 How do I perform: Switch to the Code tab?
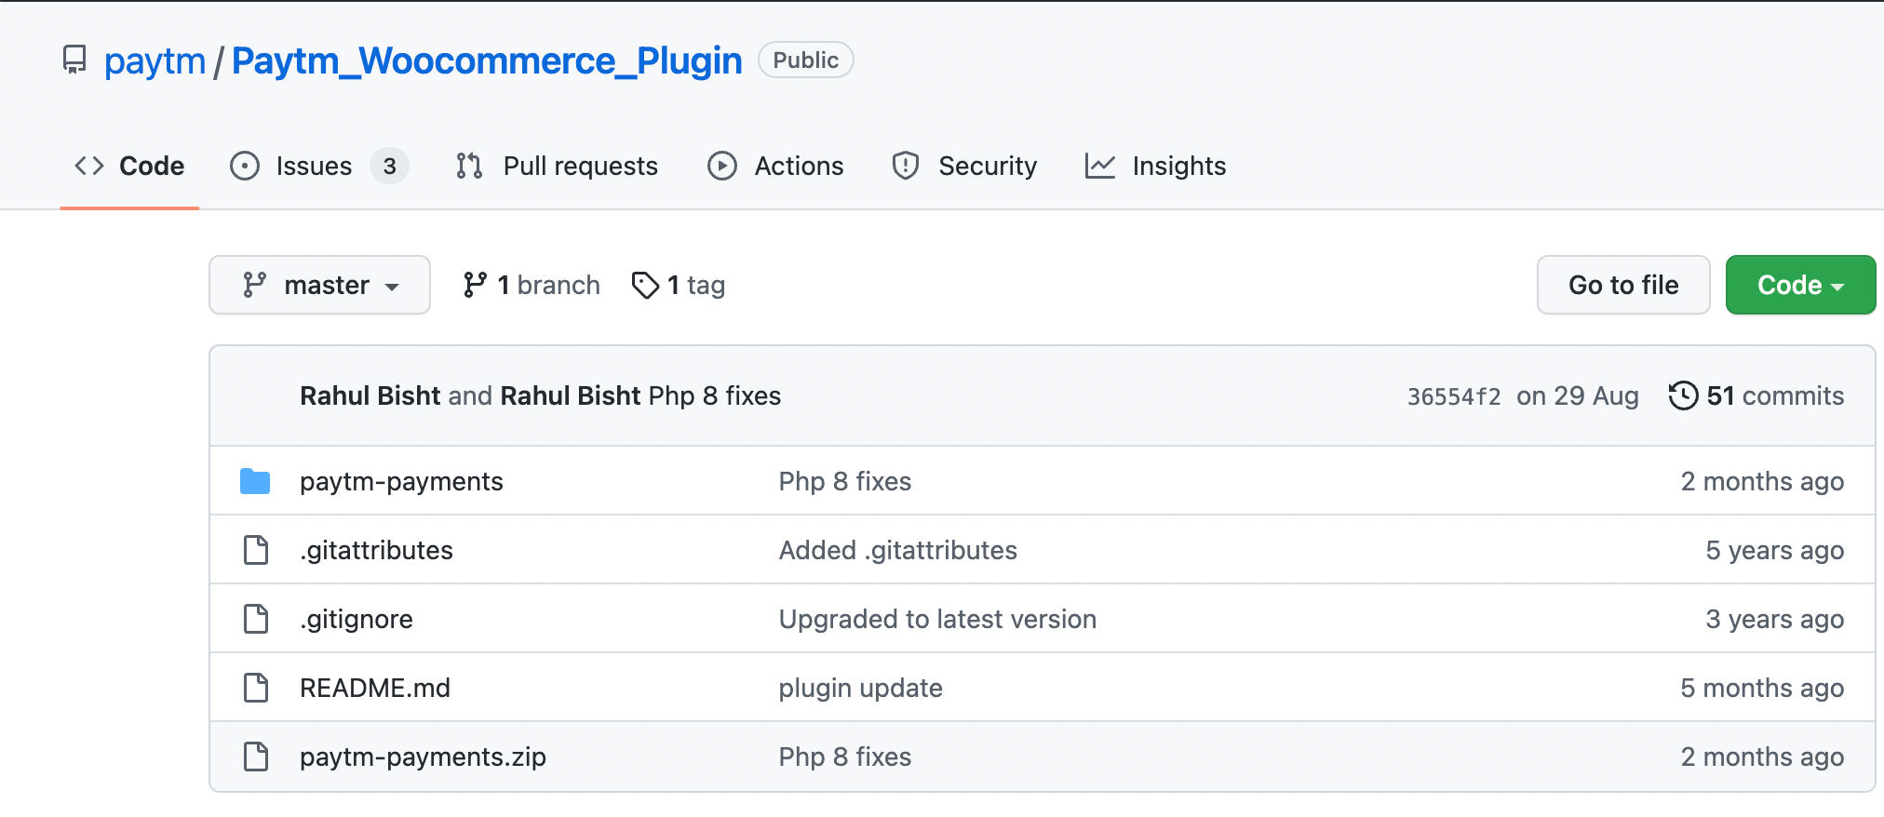129,166
